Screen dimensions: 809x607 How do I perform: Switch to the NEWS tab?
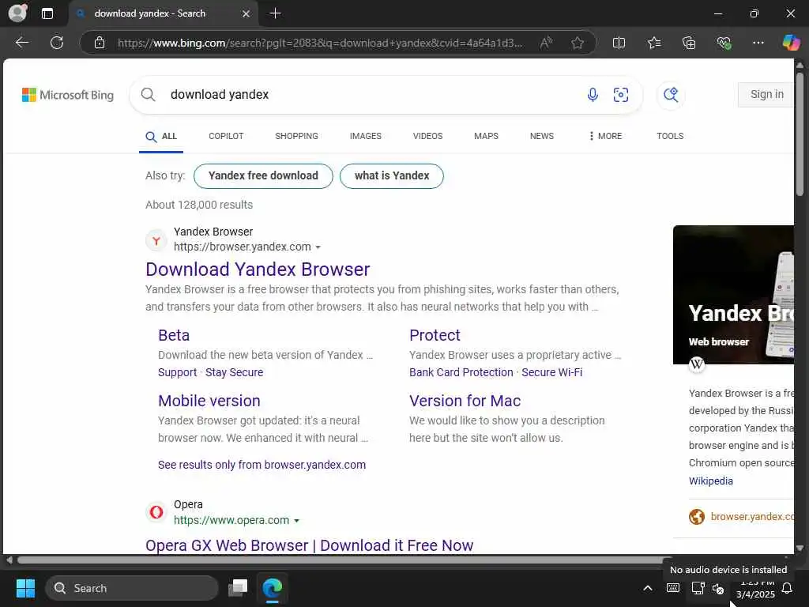coord(542,136)
